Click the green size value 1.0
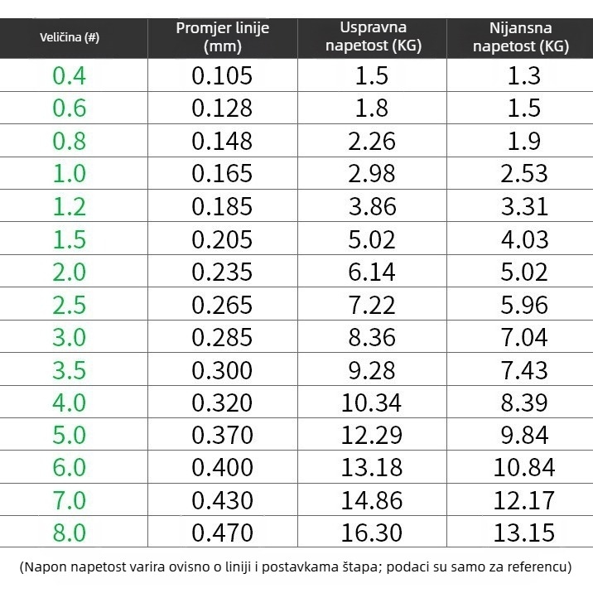The image size is (593, 593). pyautogui.click(x=70, y=174)
